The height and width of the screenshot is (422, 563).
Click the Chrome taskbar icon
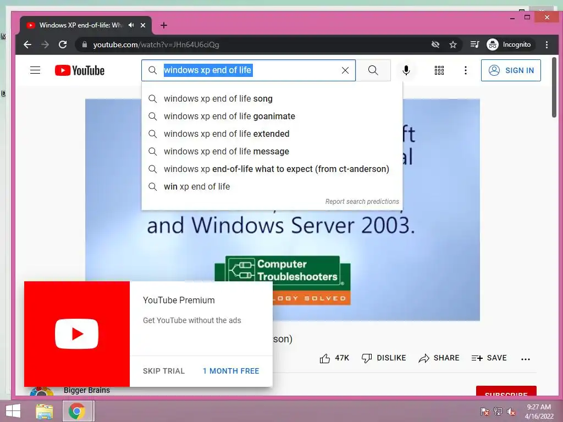pos(77,411)
